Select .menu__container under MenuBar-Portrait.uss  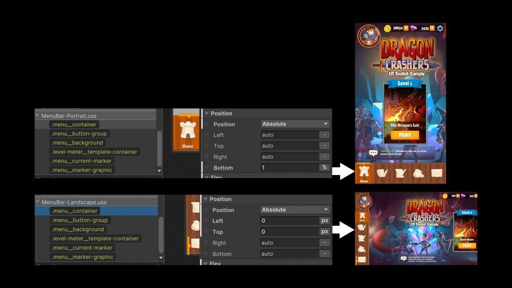click(x=74, y=124)
